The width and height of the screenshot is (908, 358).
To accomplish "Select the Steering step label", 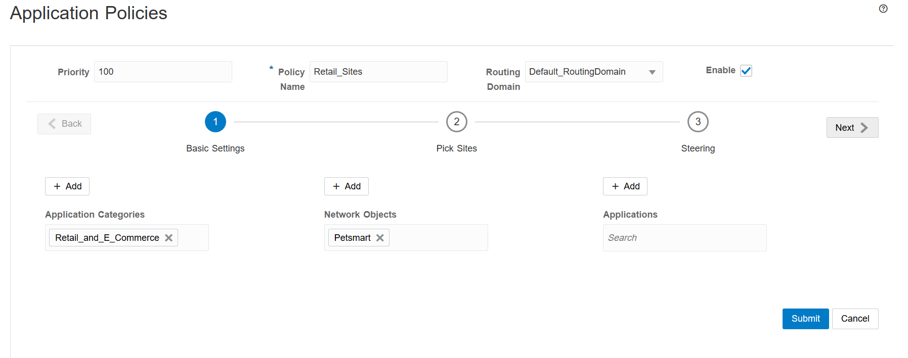I will coord(698,148).
